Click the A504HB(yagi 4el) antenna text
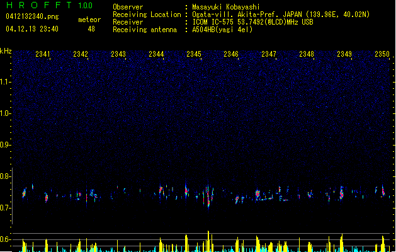The image size is (396, 252). click(x=222, y=30)
